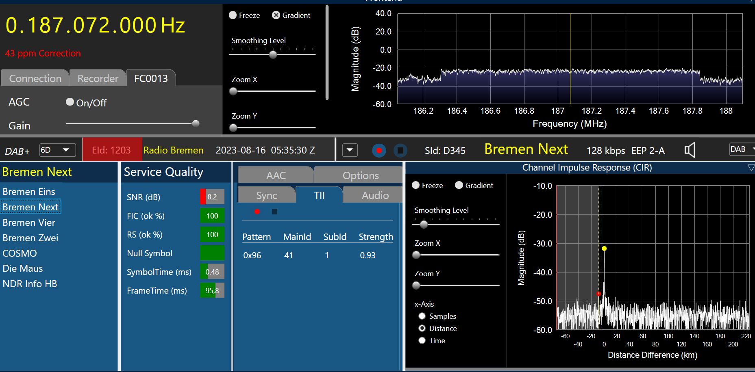This screenshot has width=755, height=372.
Task: Select Bremen Vier from service list
Action: 29,223
